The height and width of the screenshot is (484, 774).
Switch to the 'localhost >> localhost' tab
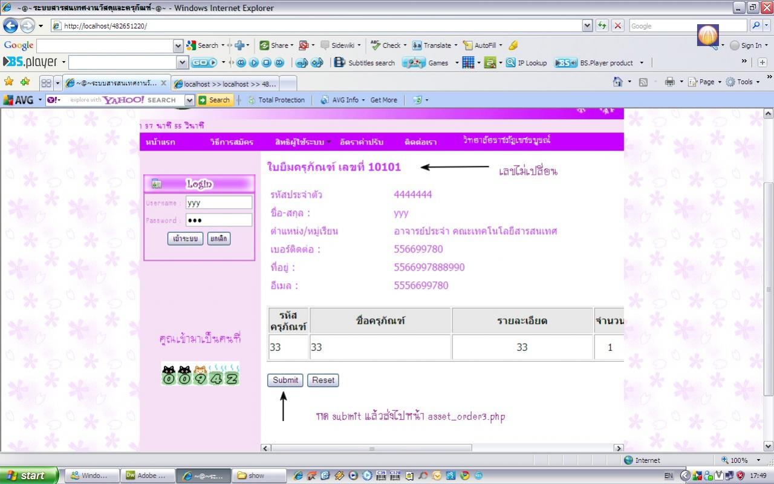224,83
